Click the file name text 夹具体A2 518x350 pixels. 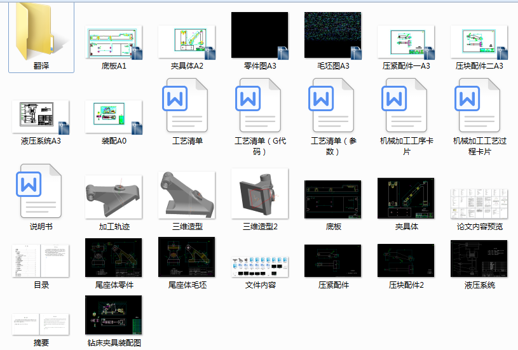(187, 65)
